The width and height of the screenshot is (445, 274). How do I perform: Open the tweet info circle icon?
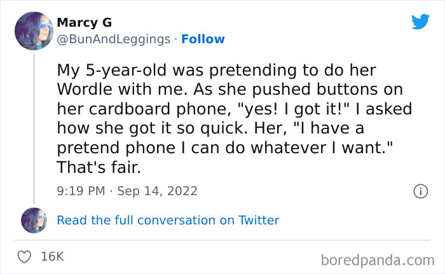point(420,190)
